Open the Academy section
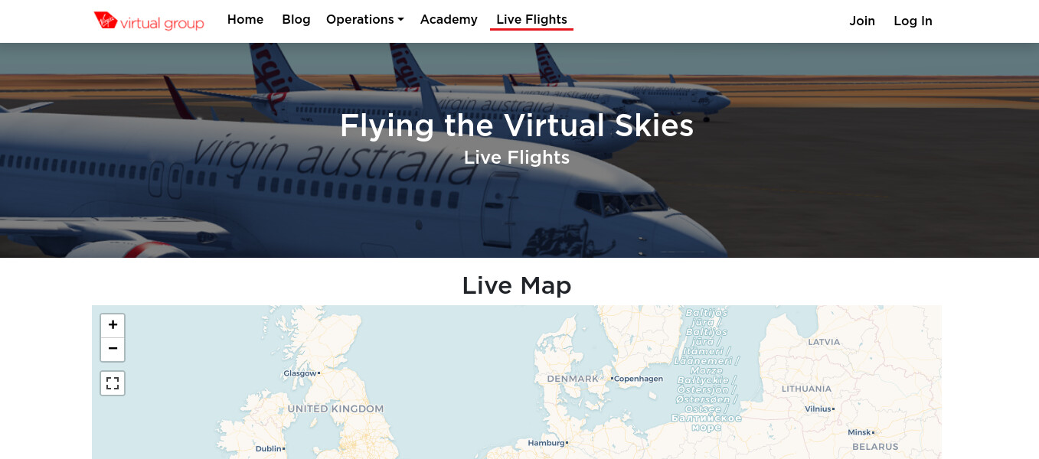The height and width of the screenshot is (459, 1039). [x=449, y=20]
